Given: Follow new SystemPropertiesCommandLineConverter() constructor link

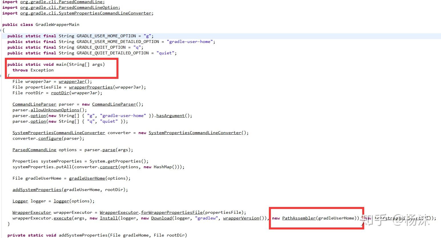Looking at the screenshot, I should coord(195,133).
